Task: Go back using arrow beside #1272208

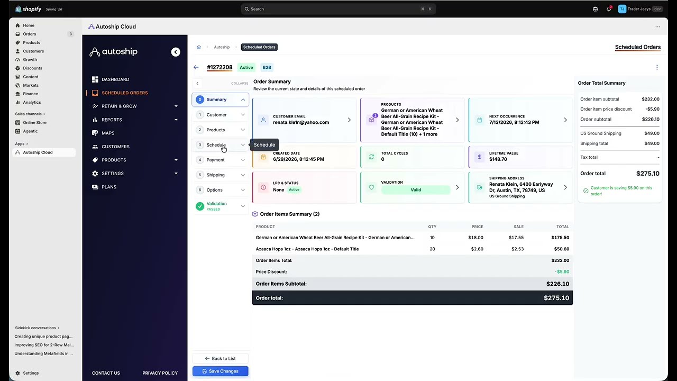Action: click(x=196, y=67)
